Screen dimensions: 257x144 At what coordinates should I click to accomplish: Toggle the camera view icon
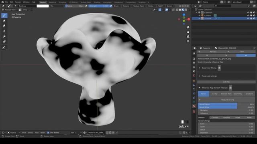click(x=188, y=36)
